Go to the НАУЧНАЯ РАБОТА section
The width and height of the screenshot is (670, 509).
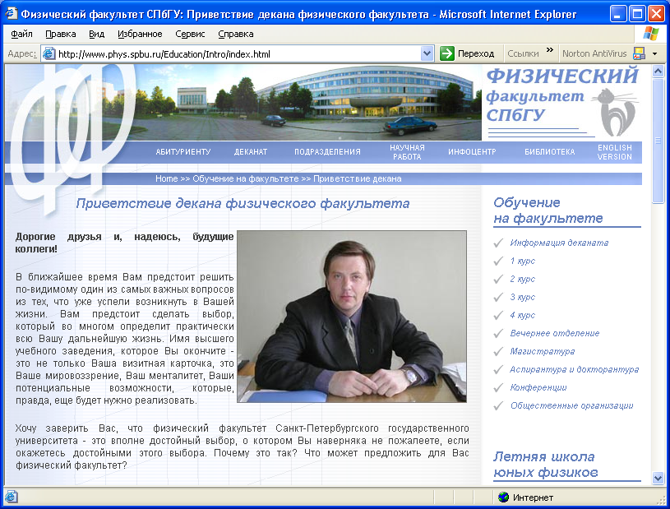click(407, 152)
